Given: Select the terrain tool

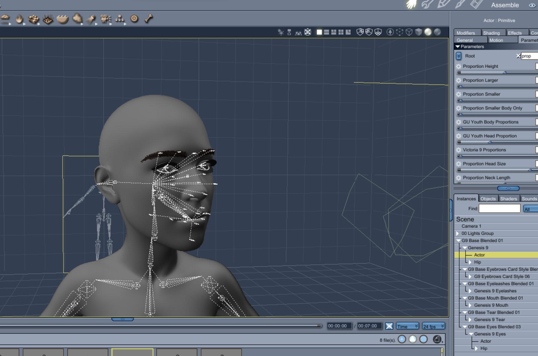Looking at the screenshot, I should [x=34, y=19].
